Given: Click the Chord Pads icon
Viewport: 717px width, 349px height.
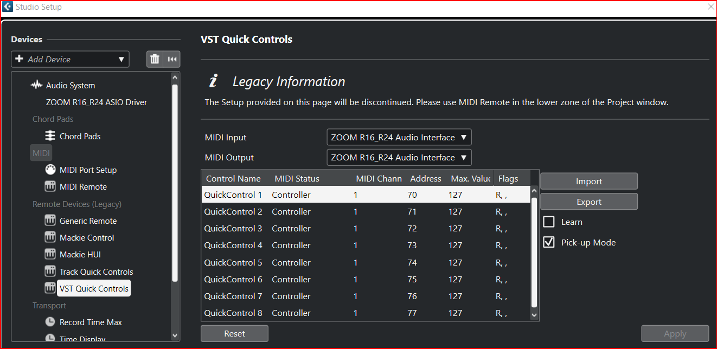Looking at the screenshot, I should point(50,135).
